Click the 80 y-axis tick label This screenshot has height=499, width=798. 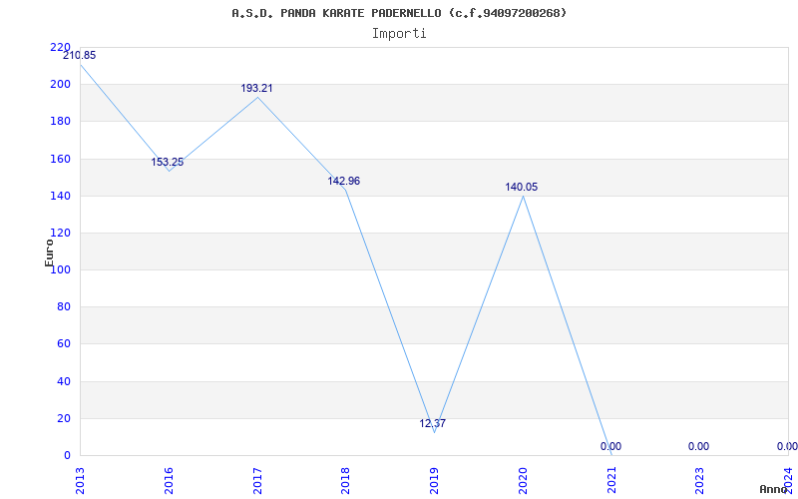[63, 307]
